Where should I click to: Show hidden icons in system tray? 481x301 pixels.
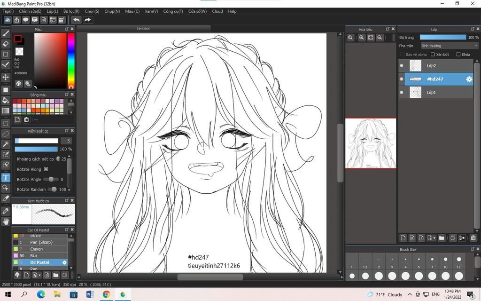410,294
